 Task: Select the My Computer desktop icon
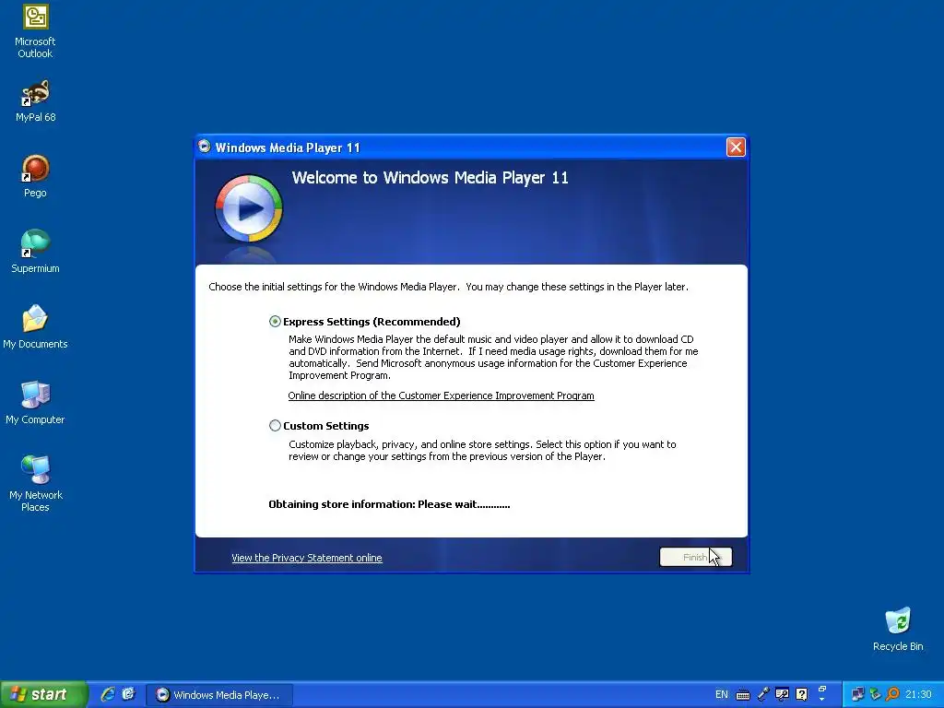[35, 403]
